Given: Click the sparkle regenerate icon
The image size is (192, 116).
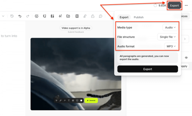Looking at the screenshot, I should pos(44,16).
